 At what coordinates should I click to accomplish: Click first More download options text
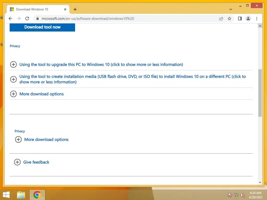pos(41,94)
